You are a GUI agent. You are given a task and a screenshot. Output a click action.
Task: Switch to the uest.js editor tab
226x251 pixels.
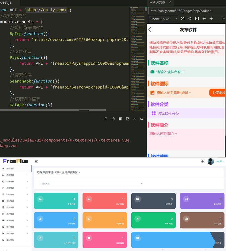pyautogui.click(x=6, y=2)
